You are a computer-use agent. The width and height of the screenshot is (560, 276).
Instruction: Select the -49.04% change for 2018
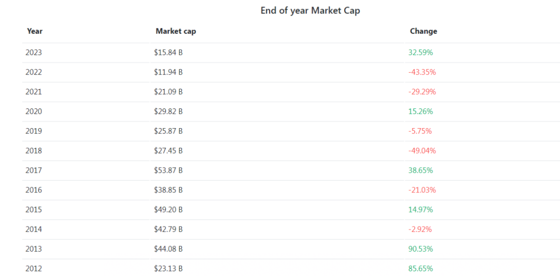[x=422, y=151]
